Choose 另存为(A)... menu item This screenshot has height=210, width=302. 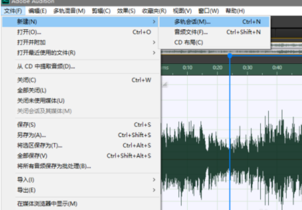81,135
